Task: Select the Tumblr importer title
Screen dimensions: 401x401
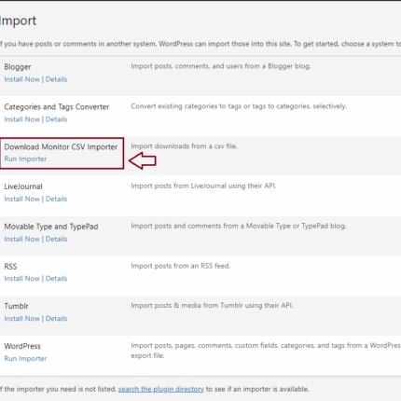Action: point(16,306)
